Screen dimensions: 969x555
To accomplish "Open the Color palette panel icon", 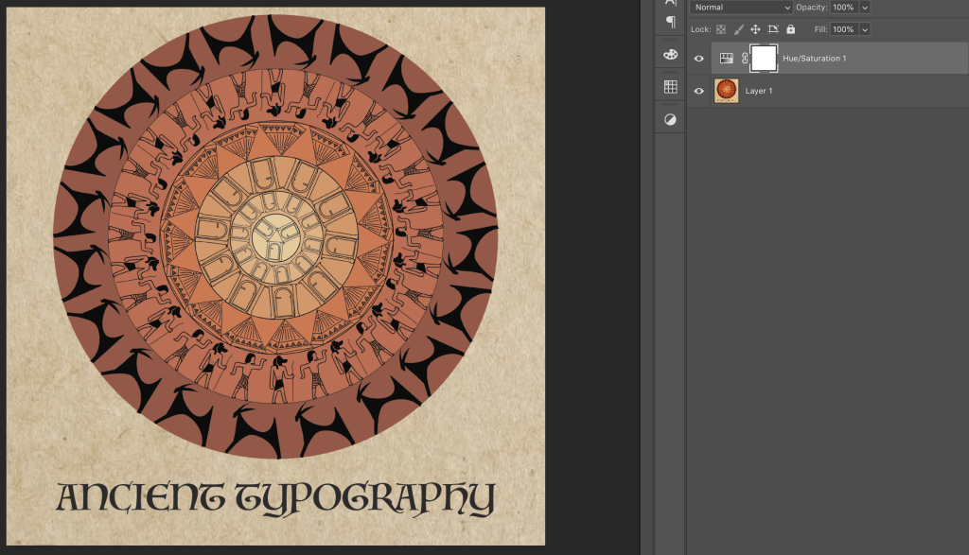I will click(670, 54).
